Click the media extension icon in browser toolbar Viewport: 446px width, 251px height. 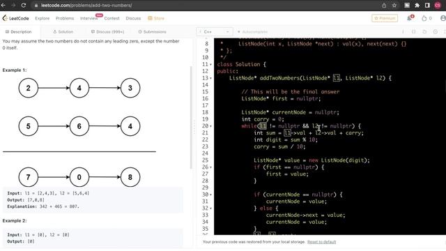pos(407,5)
